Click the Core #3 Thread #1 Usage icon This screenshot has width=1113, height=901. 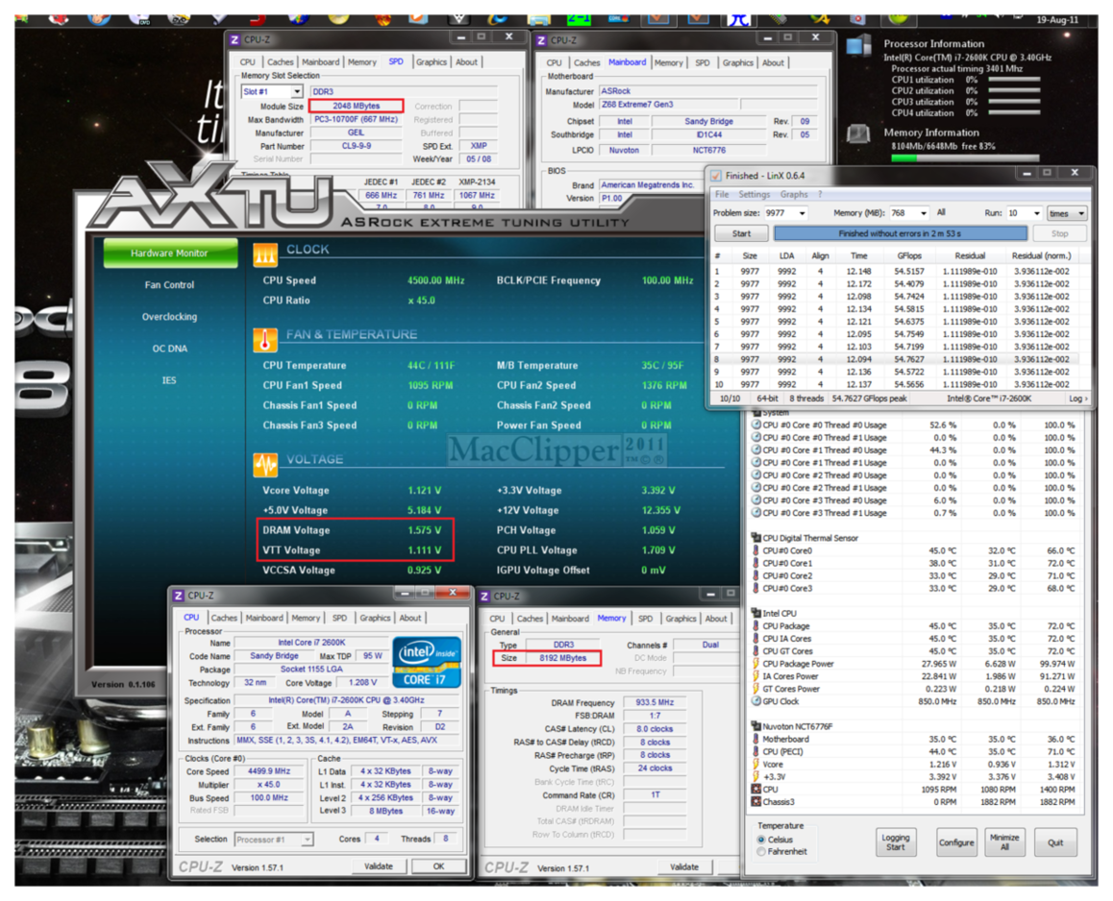click(756, 513)
